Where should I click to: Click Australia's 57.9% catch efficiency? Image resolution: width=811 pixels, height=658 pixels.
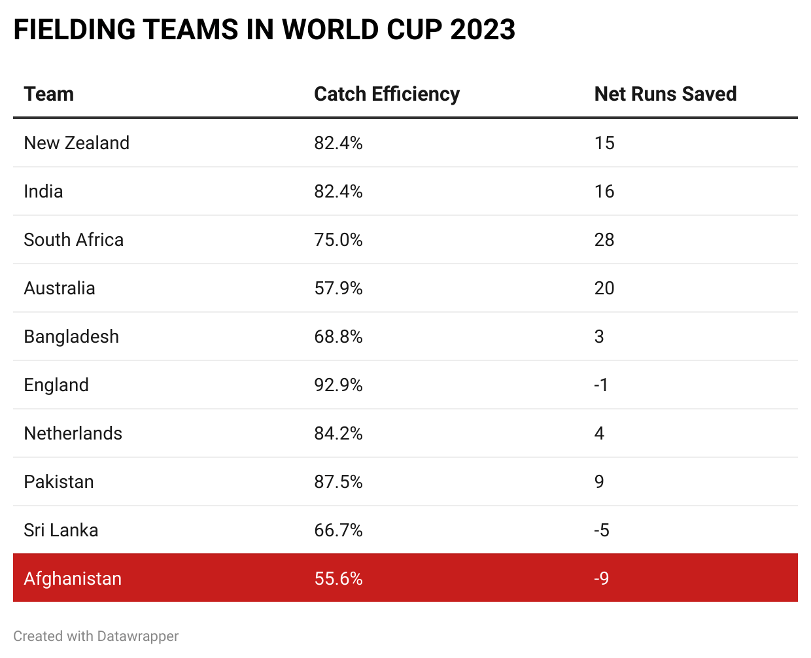click(338, 288)
